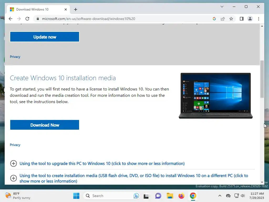Screen dimensions: 269x202
Task: Click the taskbar Search box
Action: point(112,196)
